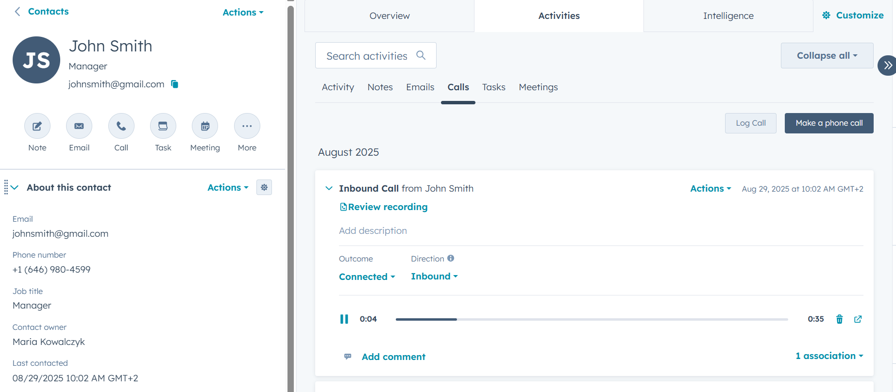The image size is (896, 392).
Task: Click the Note icon button
Action: tap(37, 126)
